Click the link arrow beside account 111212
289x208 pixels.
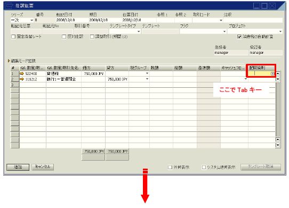22,79
